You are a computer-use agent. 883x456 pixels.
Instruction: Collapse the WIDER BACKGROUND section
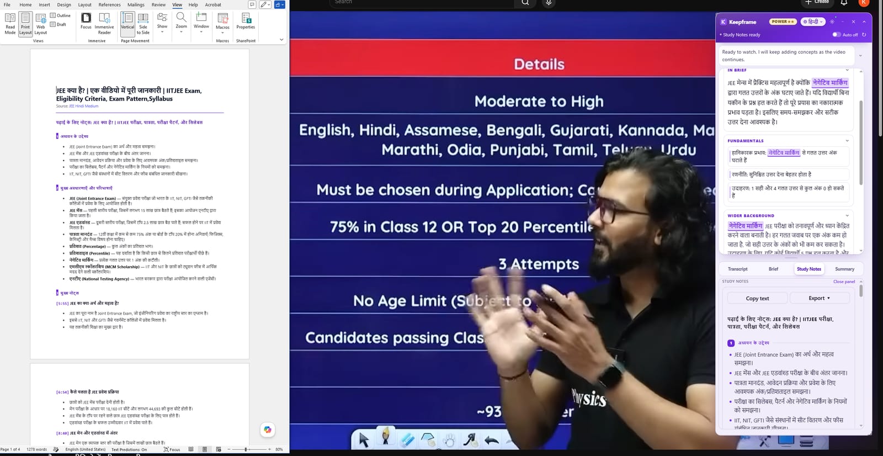coord(847,216)
